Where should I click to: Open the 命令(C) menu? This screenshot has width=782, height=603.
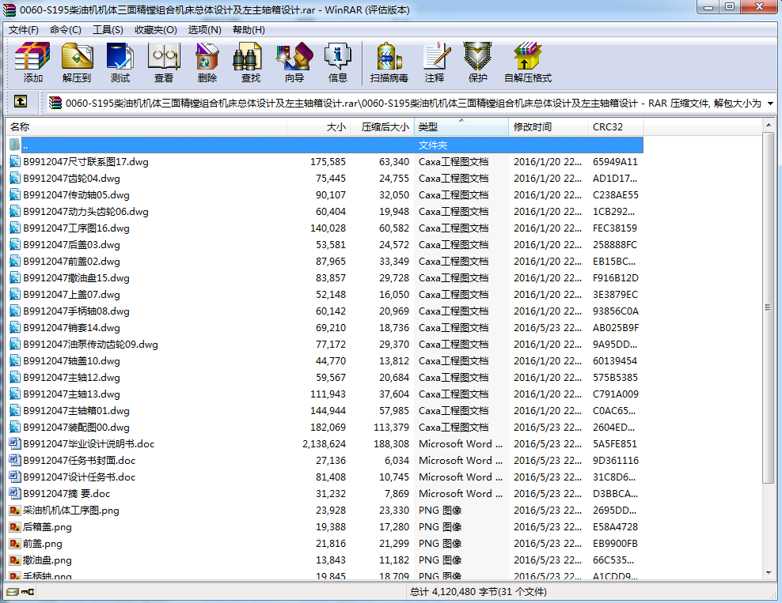(x=66, y=30)
